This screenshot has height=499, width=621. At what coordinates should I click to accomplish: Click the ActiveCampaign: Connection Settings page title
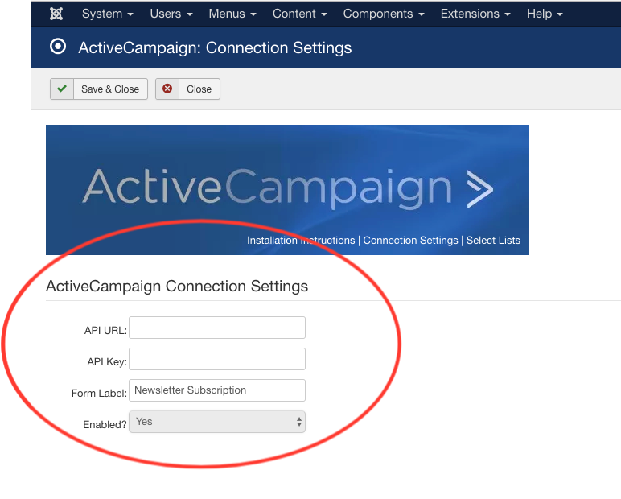click(x=215, y=47)
